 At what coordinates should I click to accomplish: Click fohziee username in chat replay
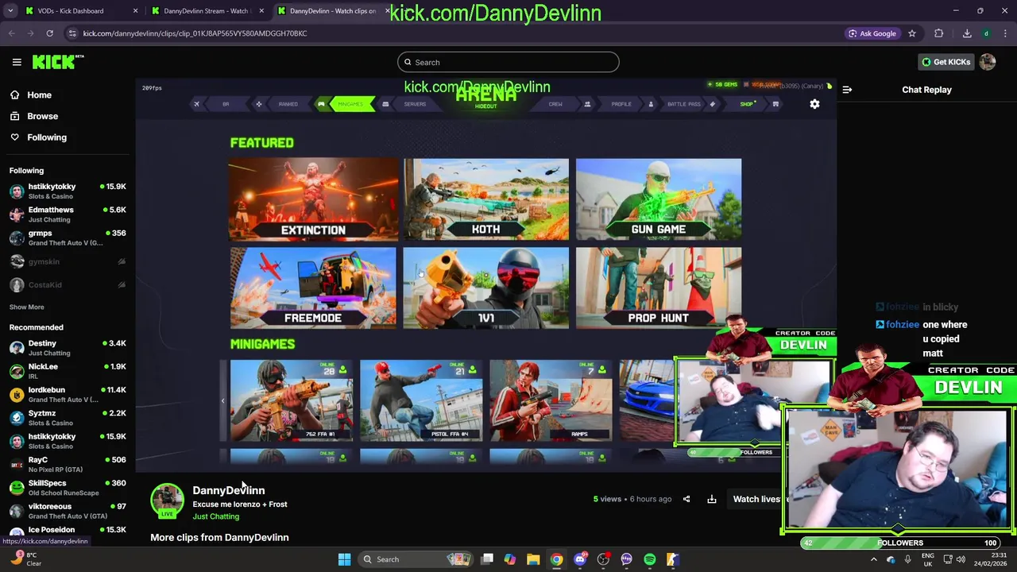tap(903, 324)
